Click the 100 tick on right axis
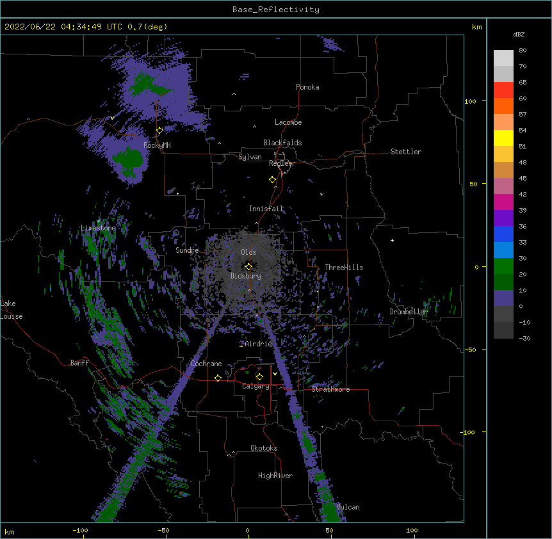Image resolution: width=552 pixels, height=539 pixels. click(470, 101)
